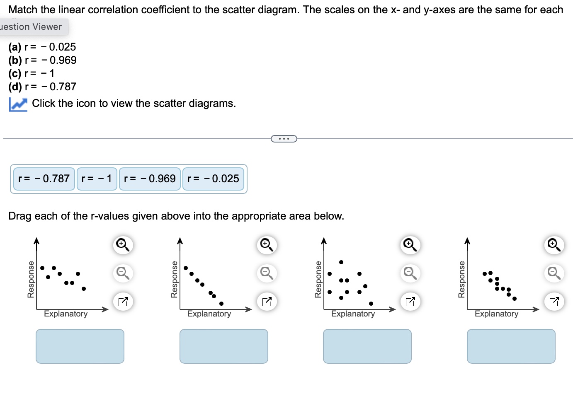
Task: Click the last empty answer drop area
Action: pyautogui.click(x=511, y=346)
